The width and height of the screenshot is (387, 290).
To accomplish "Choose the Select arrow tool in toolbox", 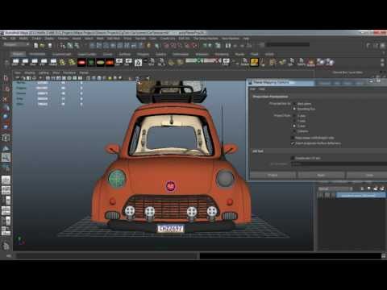I will point(6,78).
